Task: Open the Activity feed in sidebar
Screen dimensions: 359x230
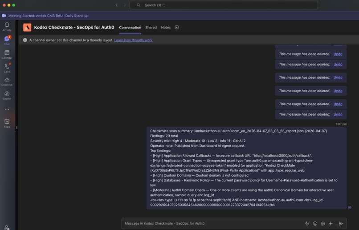Action: pos(7,27)
